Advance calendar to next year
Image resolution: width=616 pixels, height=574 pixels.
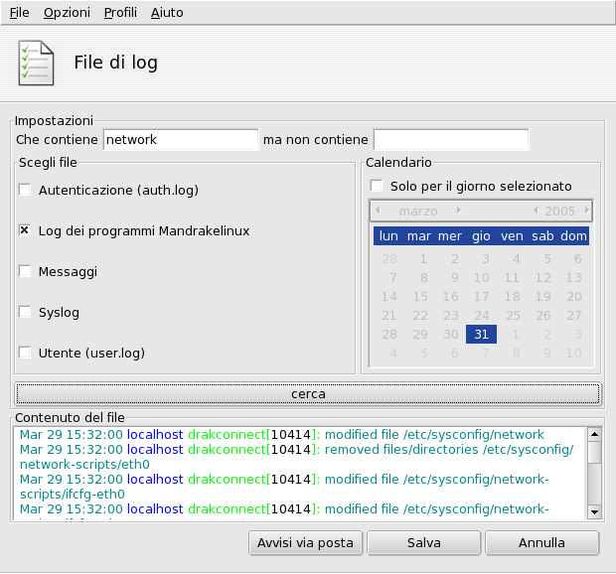[587, 211]
